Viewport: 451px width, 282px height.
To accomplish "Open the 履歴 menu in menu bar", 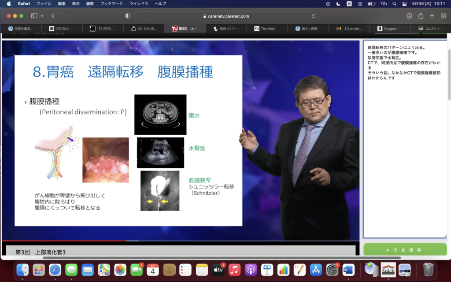I will coord(90,4).
